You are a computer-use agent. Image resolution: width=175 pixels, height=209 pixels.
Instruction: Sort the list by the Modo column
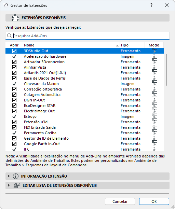pyautogui.click(x=154, y=45)
